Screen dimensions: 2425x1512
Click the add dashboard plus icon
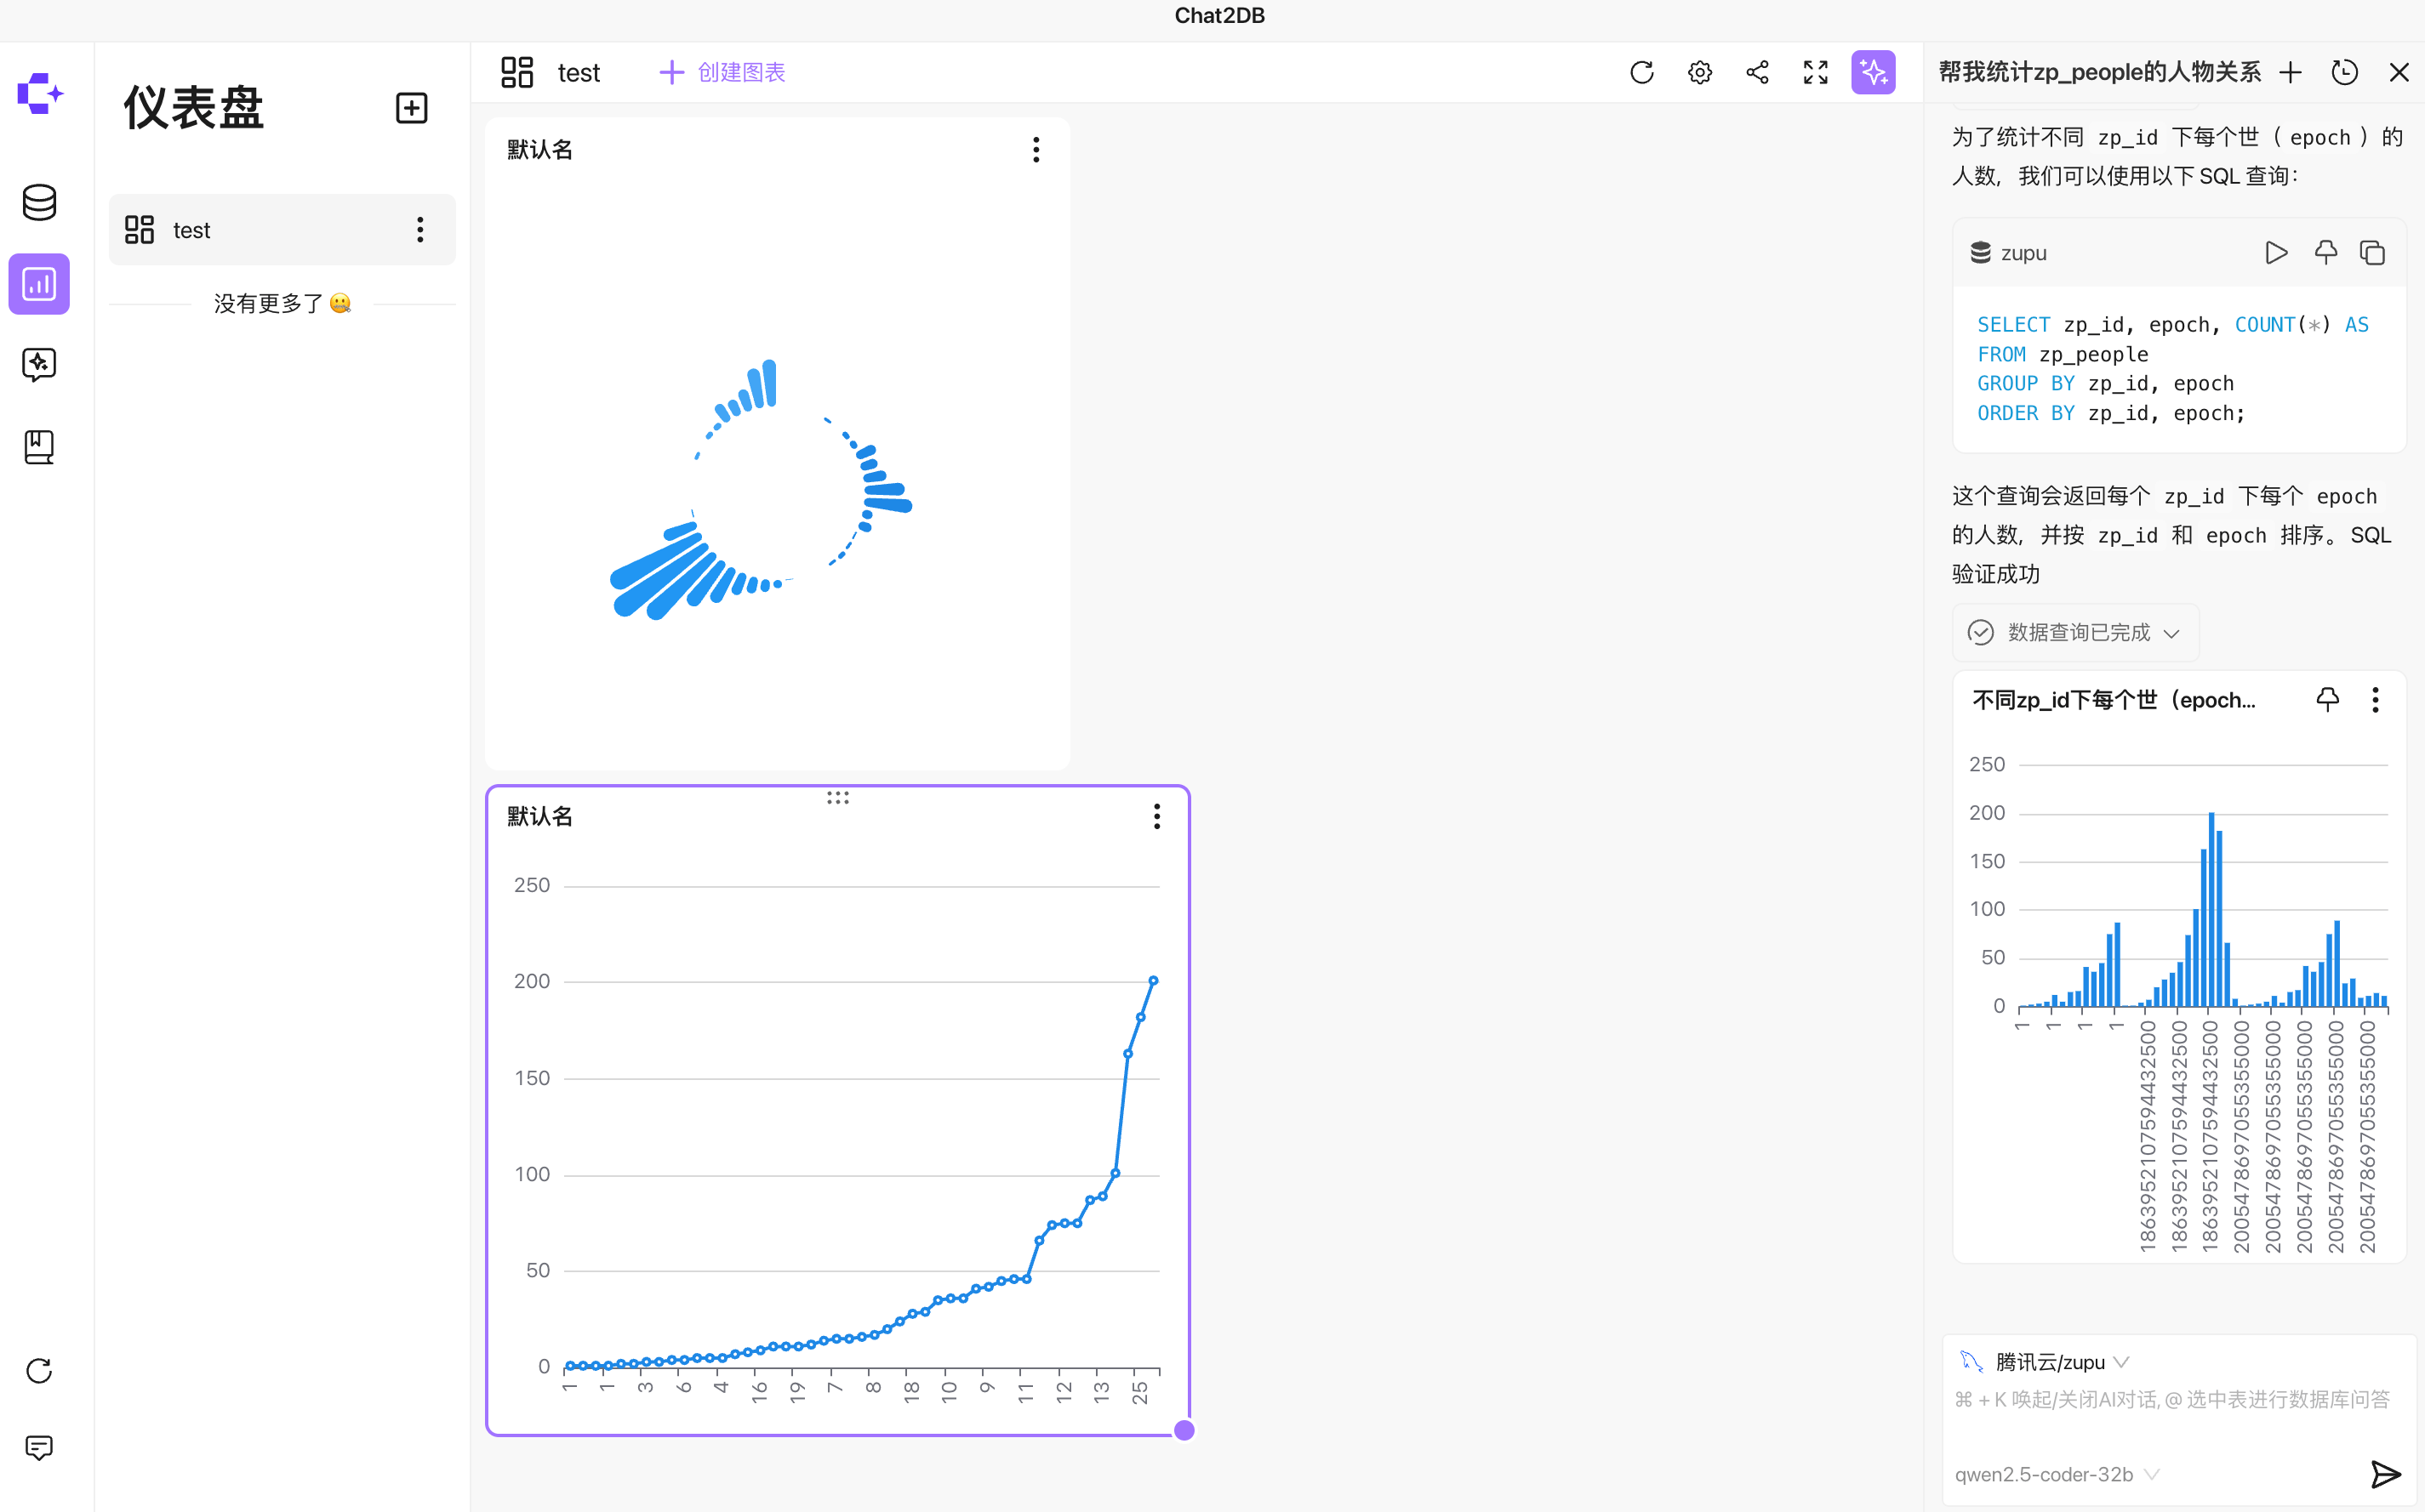click(411, 108)
